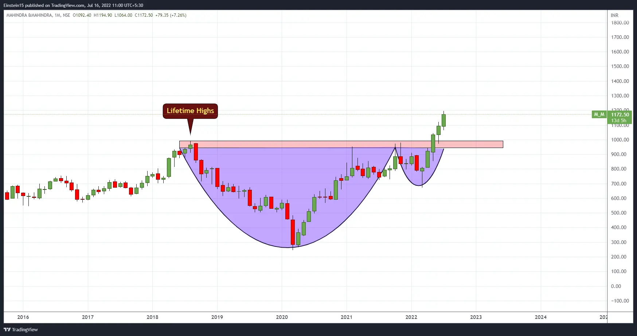Click the latest green candle at chart top
Image resolution: width=637 pixels, height=336 pixels.
(443, 120)
